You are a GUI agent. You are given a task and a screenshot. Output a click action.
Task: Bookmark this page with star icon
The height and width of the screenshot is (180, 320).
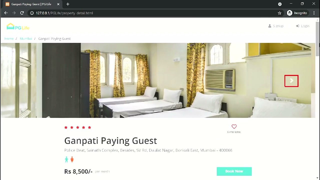point(279,13)
